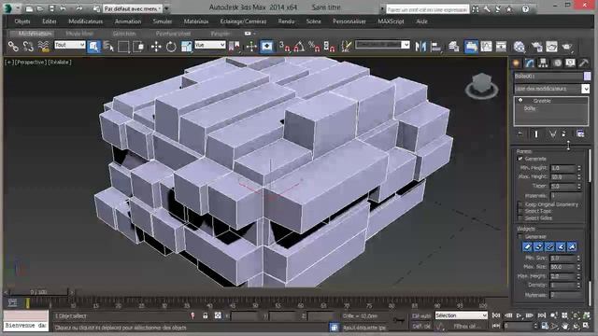This screenshot has height=336, width=598.
Task: Toggle fifth Widgets shape button
Action: click(572, 246)
